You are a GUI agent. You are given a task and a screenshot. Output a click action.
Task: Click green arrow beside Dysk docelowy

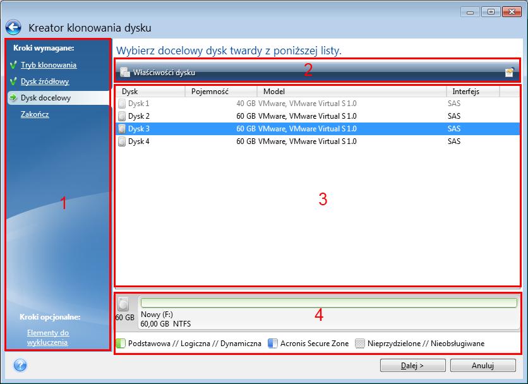13,98
